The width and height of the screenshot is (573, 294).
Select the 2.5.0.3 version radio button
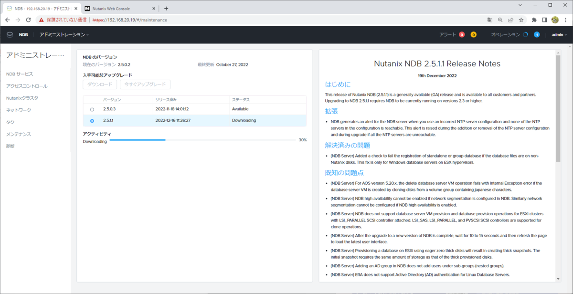point(92,109)
